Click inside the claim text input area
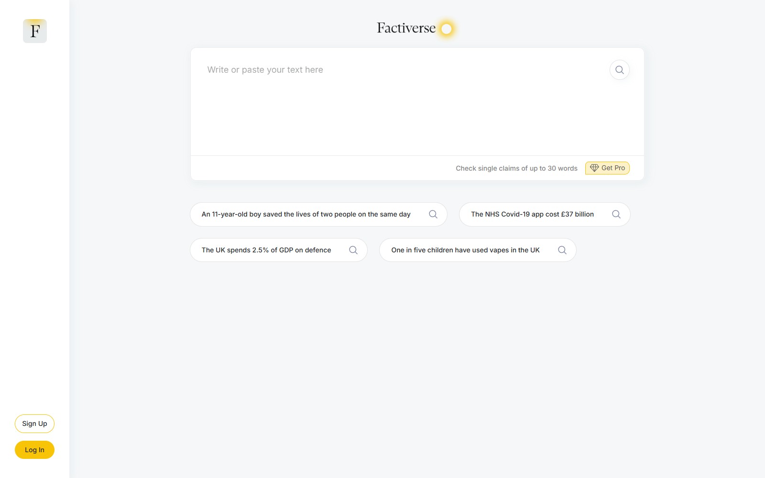The image size is (765, 478). (402, 101)
